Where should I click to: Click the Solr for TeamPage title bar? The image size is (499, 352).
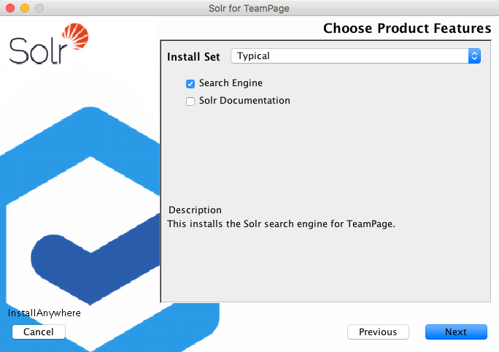[249, 8]
